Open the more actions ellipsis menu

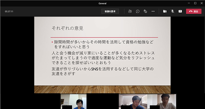coord(153,12)
